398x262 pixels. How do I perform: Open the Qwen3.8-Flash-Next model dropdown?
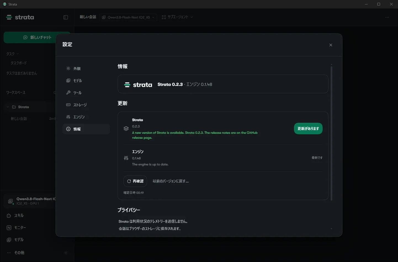click(x=128, y=17)
